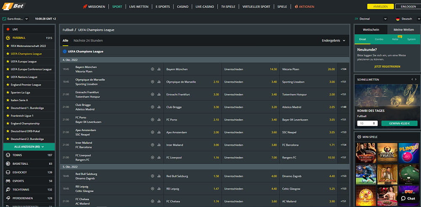Image resolution: width=421 pixels, height=207 pixels.
Task: Open match tracker icon for Red Bull Salzburg
Action: click(x=152, y=176)
